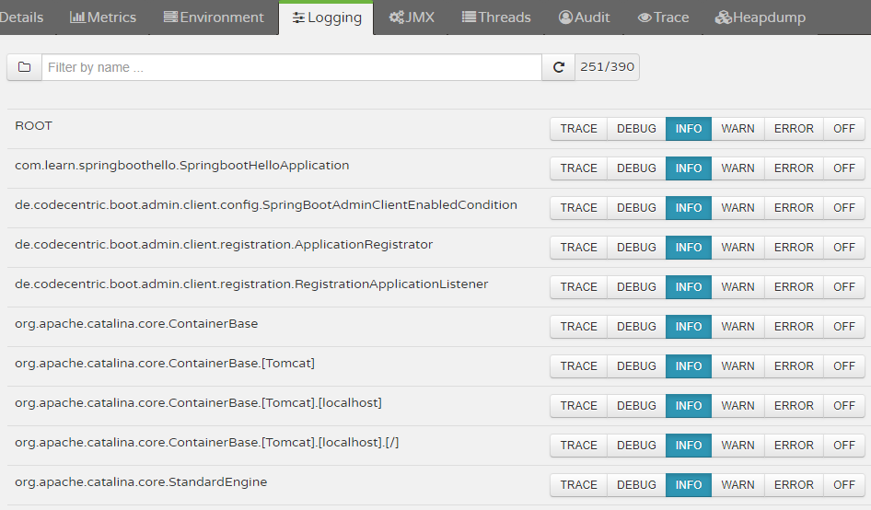This screenshot has width=871, height=510.
Task: Set org.apache.catalina.core.ContainerBase logger to DEBUG
Action: tap(636, 327)
